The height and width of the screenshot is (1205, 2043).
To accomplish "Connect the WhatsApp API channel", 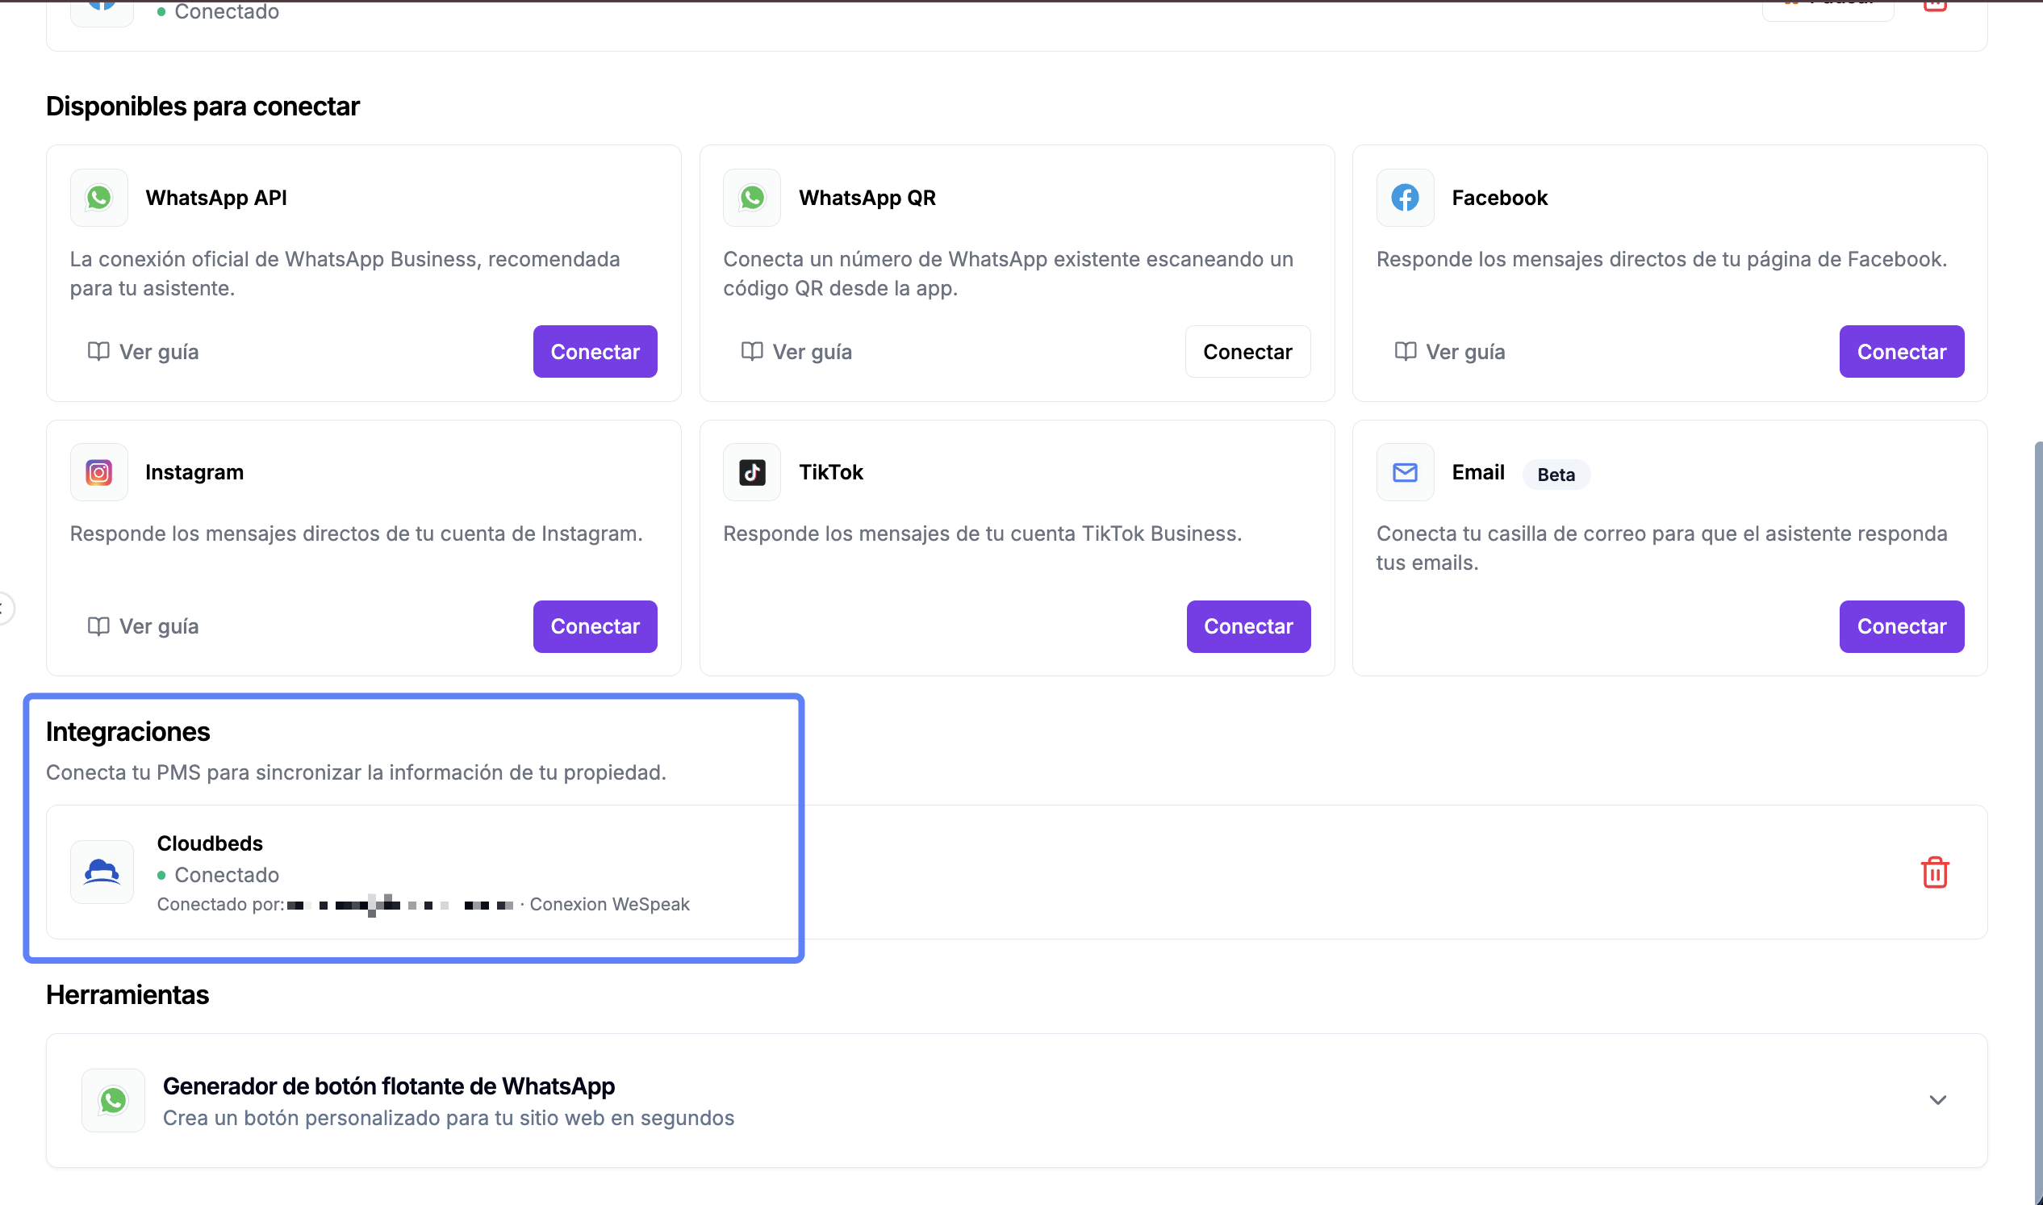I will click(595, 352).
